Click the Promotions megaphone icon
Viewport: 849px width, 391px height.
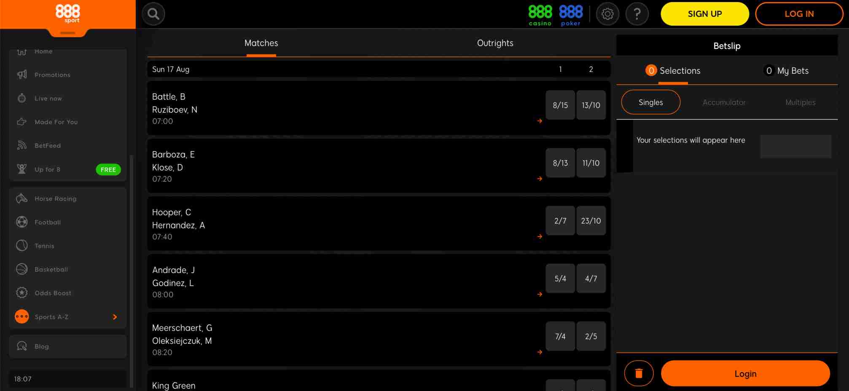tap(22, 75)
